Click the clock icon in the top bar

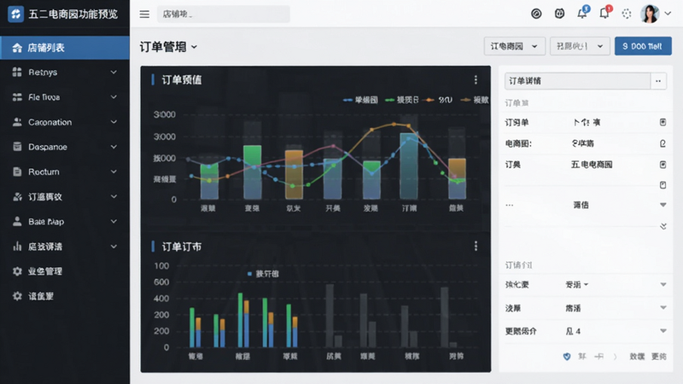coord(559,14)
